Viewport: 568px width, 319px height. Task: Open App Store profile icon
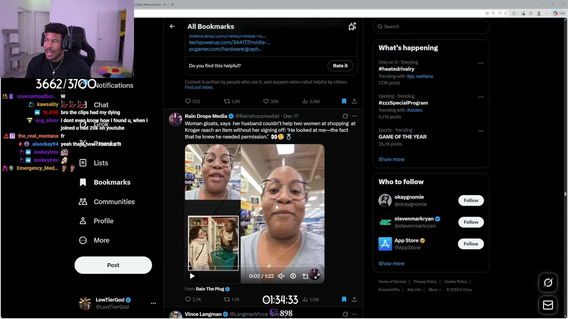(385, 244)
